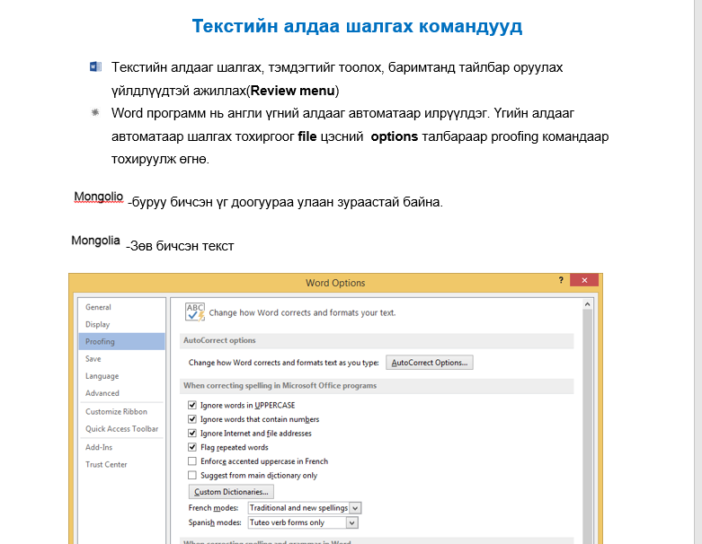Enable Suggest from main dictionary only
The image size is (702, 544).
coord(192,475)
